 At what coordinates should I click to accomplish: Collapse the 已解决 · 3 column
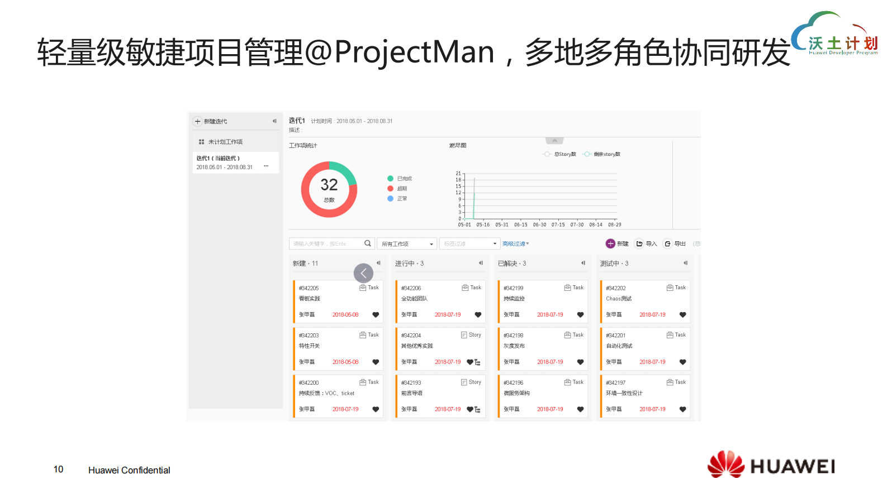(x=583, y=263)
